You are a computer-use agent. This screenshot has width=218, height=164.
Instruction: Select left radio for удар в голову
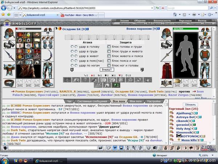(72, 47)
